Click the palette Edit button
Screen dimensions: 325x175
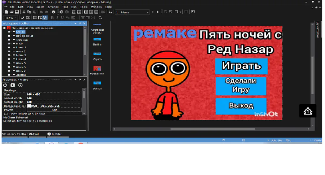[x=54, y=110]
